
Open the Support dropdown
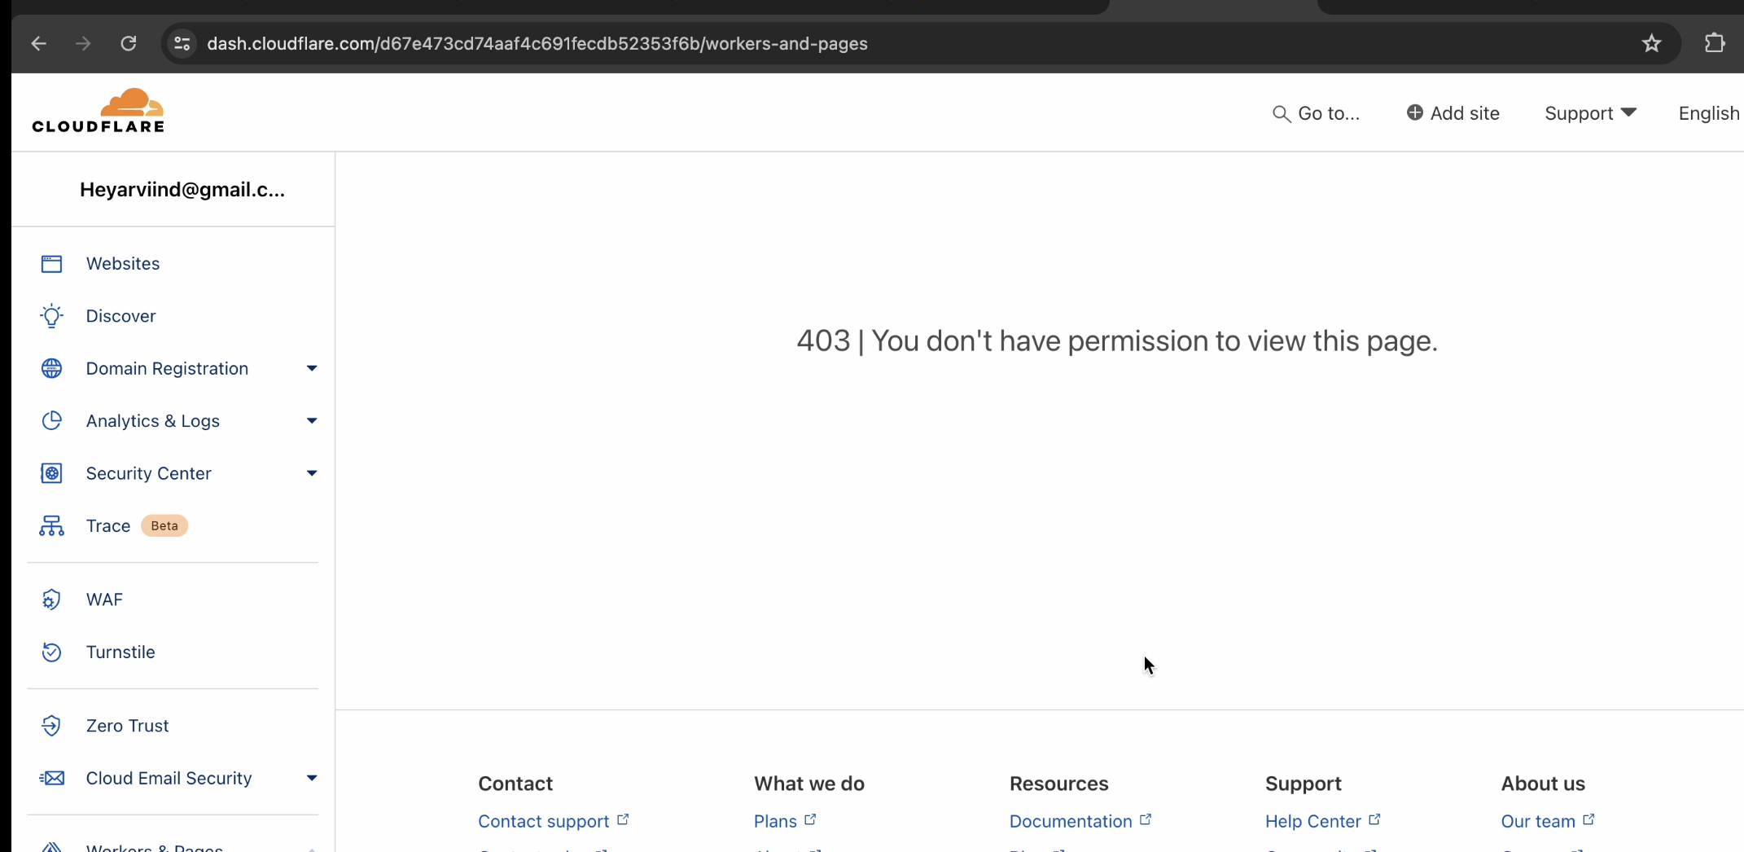1589,113
